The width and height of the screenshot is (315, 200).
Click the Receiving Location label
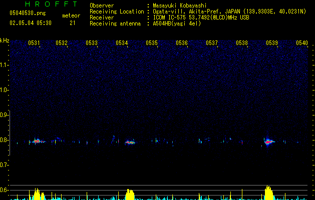[x=117, y=11]
